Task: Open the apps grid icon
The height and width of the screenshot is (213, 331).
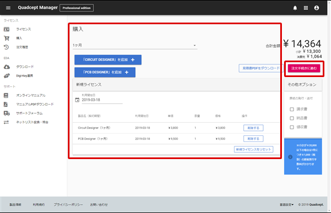Action: [x=306, y=8]
